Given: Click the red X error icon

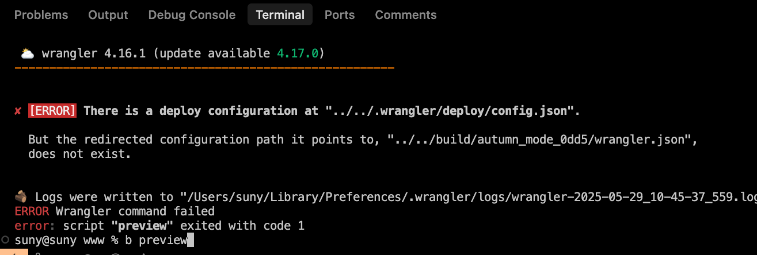Looking at the screenshot, I should (x=18, y=111).
